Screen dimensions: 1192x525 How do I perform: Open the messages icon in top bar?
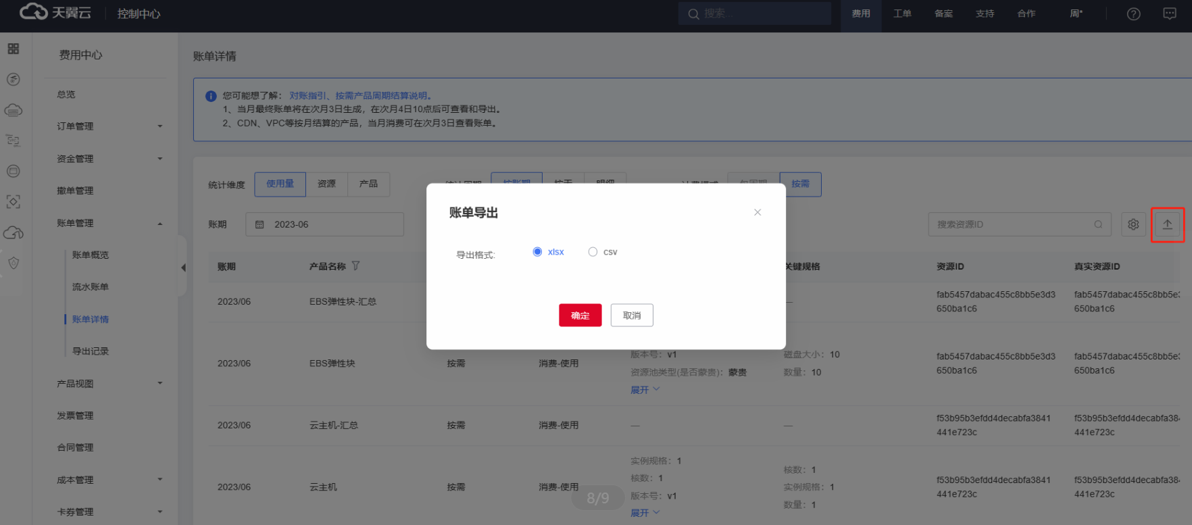point(1169,14)
